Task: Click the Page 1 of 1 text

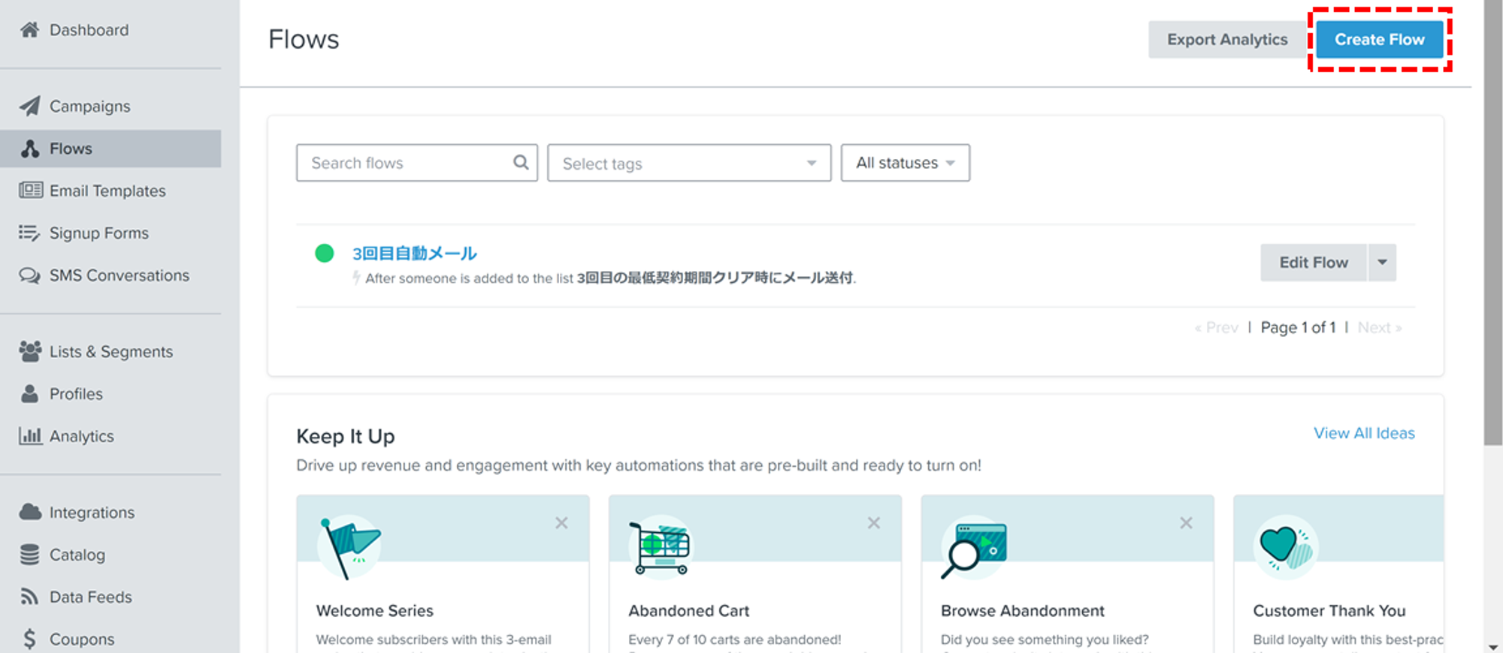Action: click(1298, 327)
